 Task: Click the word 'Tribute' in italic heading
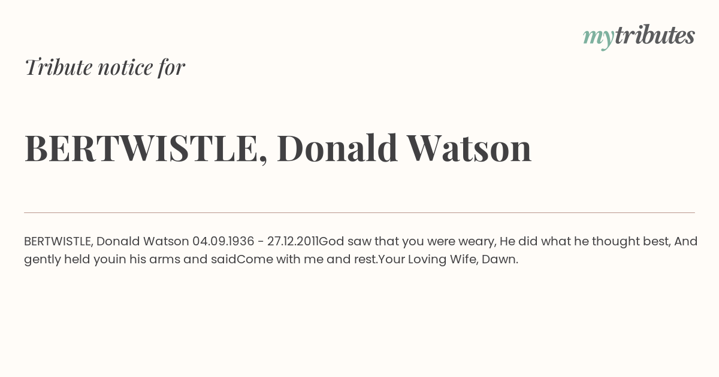[58, 67]
